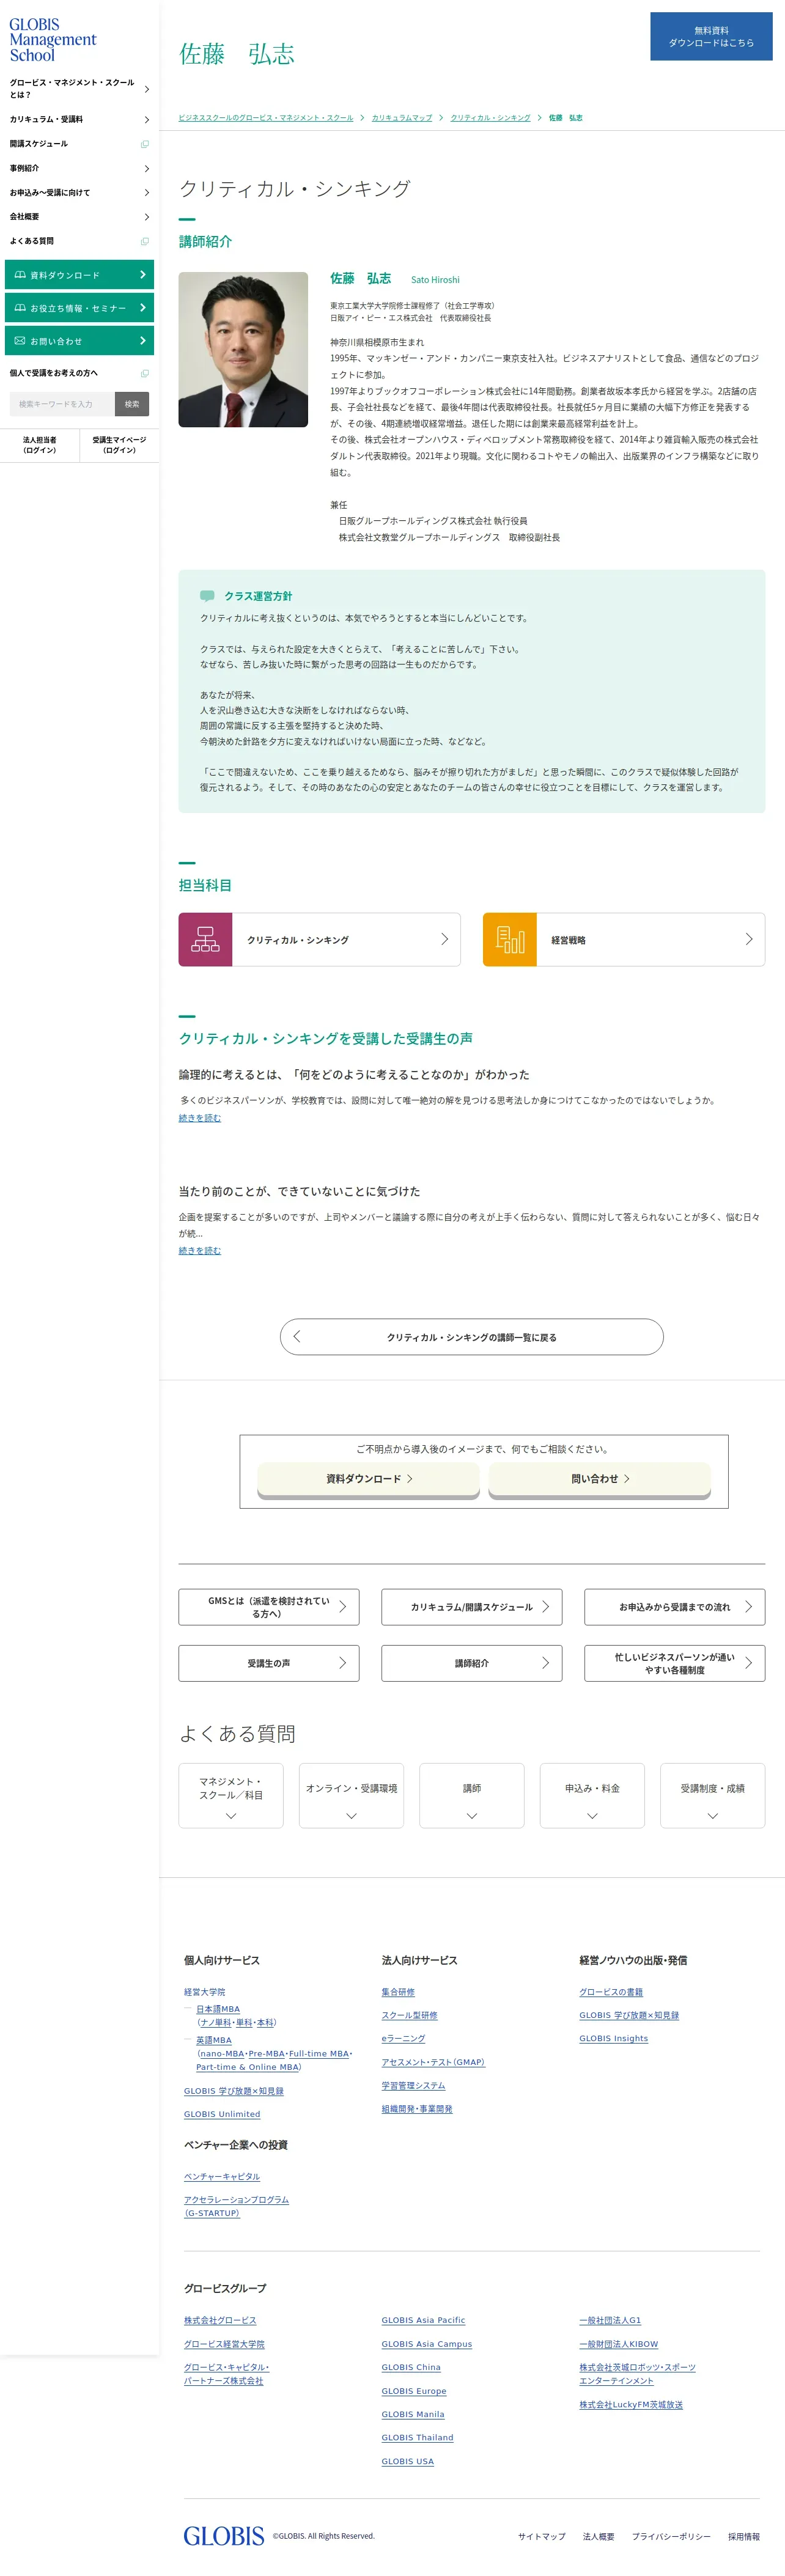
Task: Click the envelope icon in お問い合わせ button
Action: (x=20, y=341)
